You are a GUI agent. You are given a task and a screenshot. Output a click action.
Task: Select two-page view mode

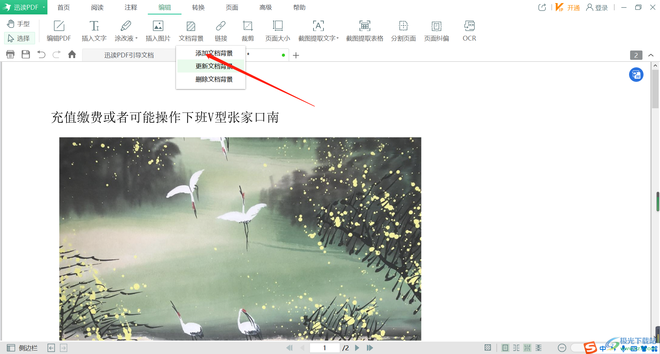(516, 348)
